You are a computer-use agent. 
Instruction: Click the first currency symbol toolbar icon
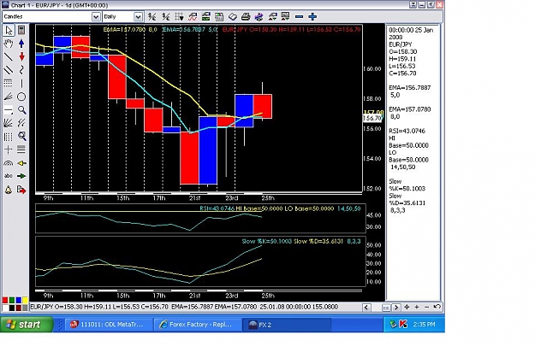[x=152, y=16]
